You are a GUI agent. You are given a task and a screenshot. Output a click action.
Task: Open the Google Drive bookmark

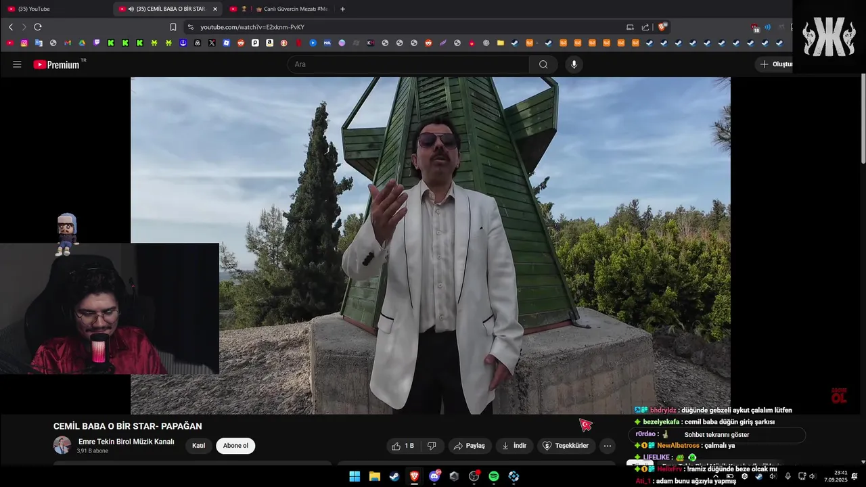[82, 43]
